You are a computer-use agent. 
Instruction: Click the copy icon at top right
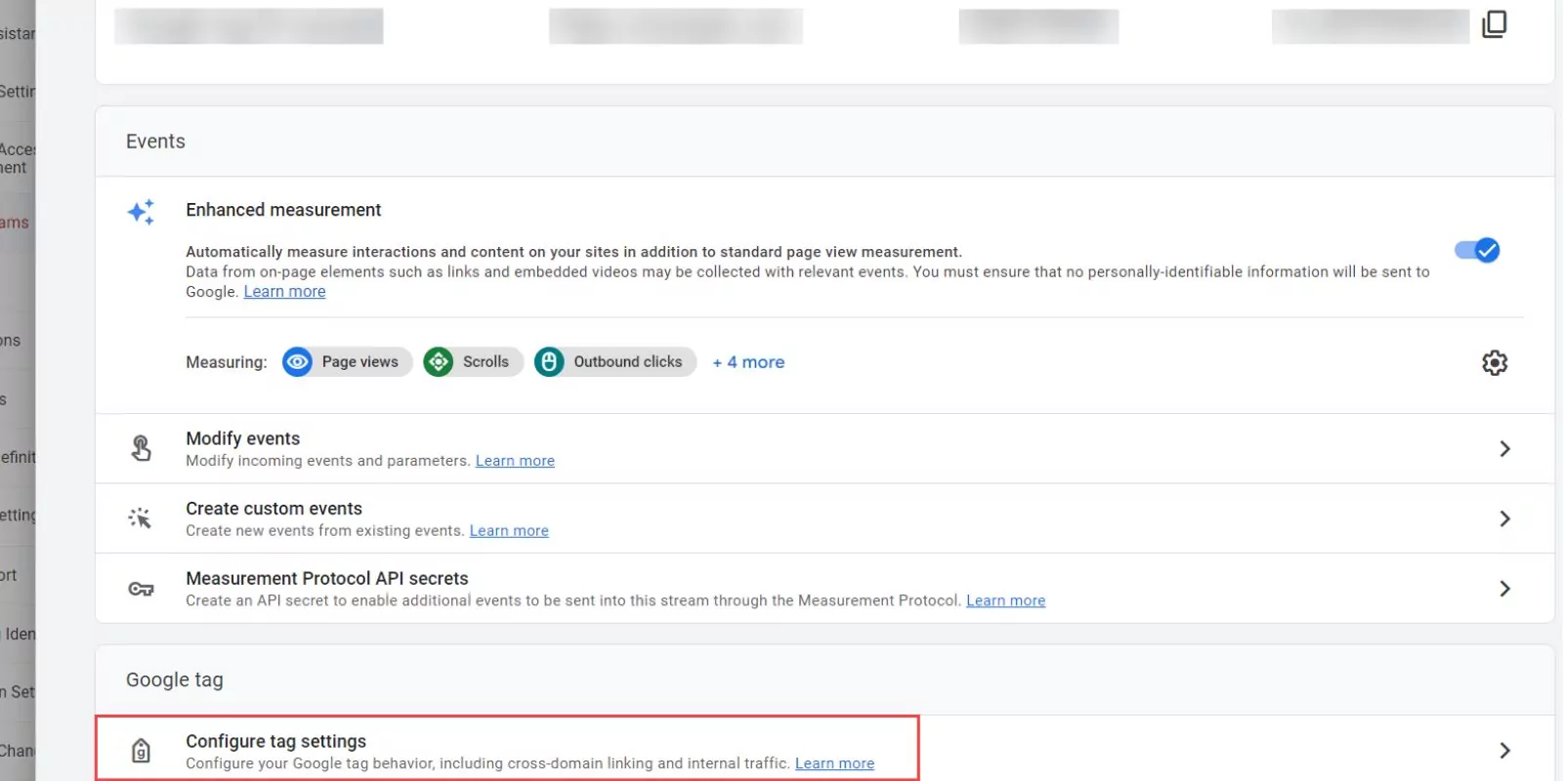click(1494, 24)
